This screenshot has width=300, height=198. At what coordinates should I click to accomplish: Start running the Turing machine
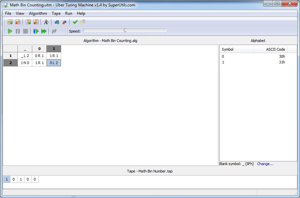pos(10,31)
